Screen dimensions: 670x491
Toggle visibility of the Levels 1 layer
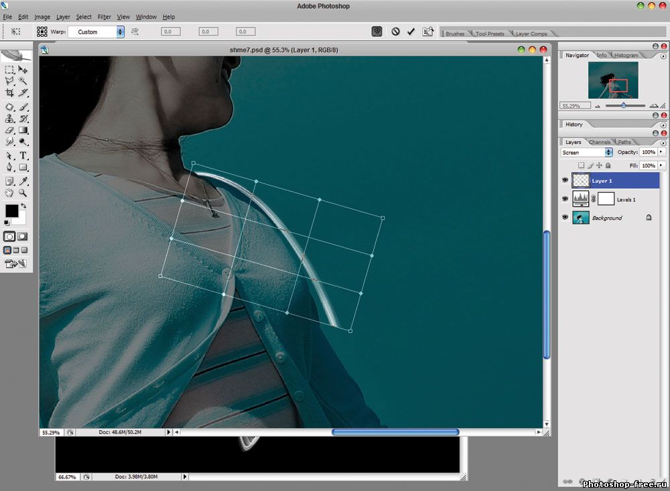565,199
